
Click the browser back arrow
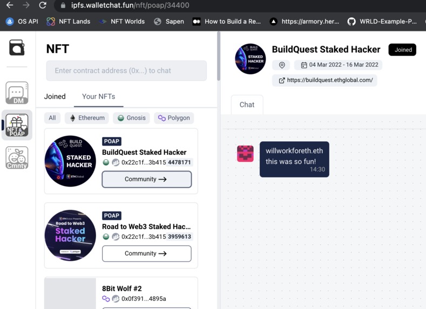(x=10, y=5)
